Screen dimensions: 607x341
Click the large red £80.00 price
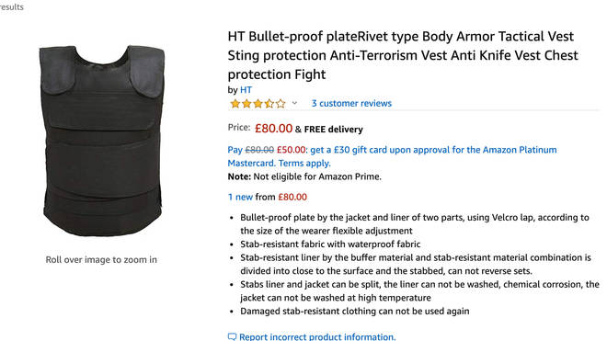tap(273, 128)
